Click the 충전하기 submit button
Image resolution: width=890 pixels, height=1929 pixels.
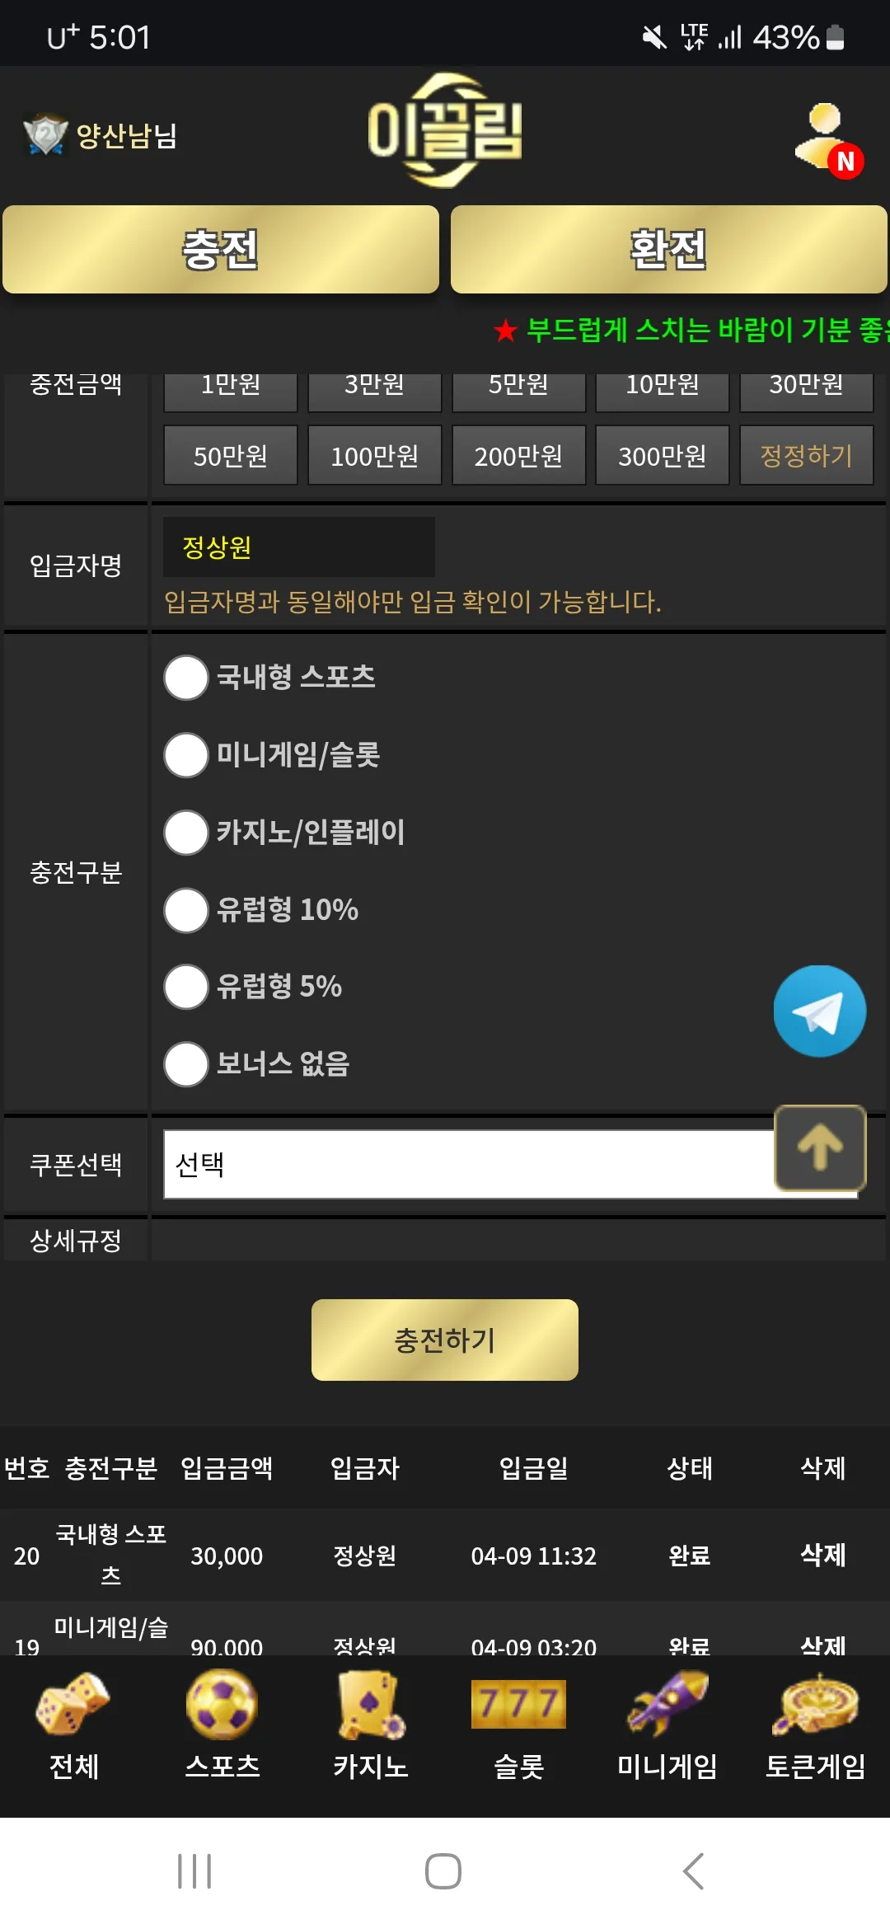[445, 1340]
